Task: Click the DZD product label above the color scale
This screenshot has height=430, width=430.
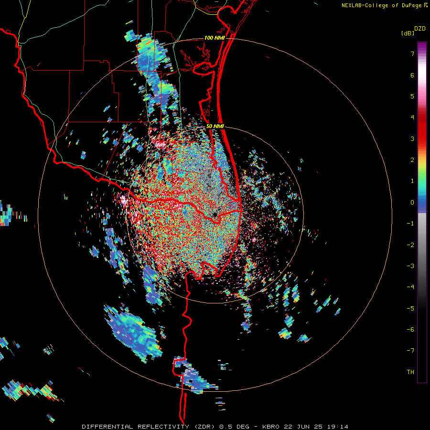Action: [x=420, y=29]
